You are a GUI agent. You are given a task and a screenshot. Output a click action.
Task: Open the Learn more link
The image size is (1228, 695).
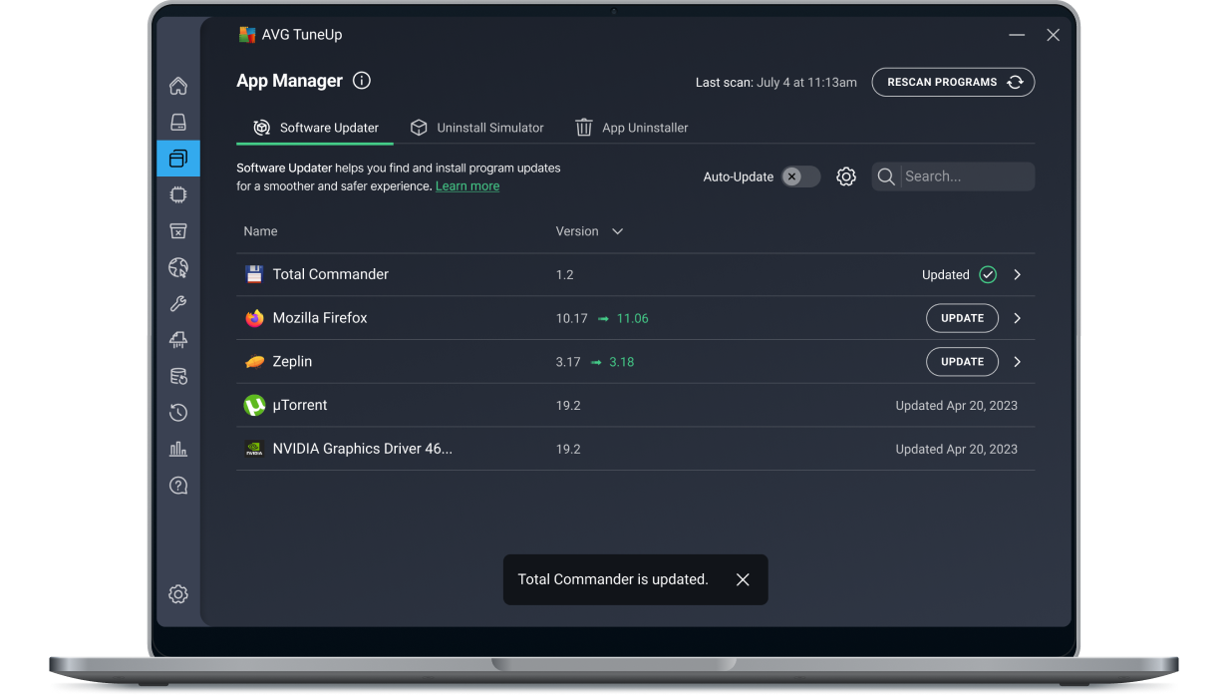pyautogui.click(x=467, y=186)
